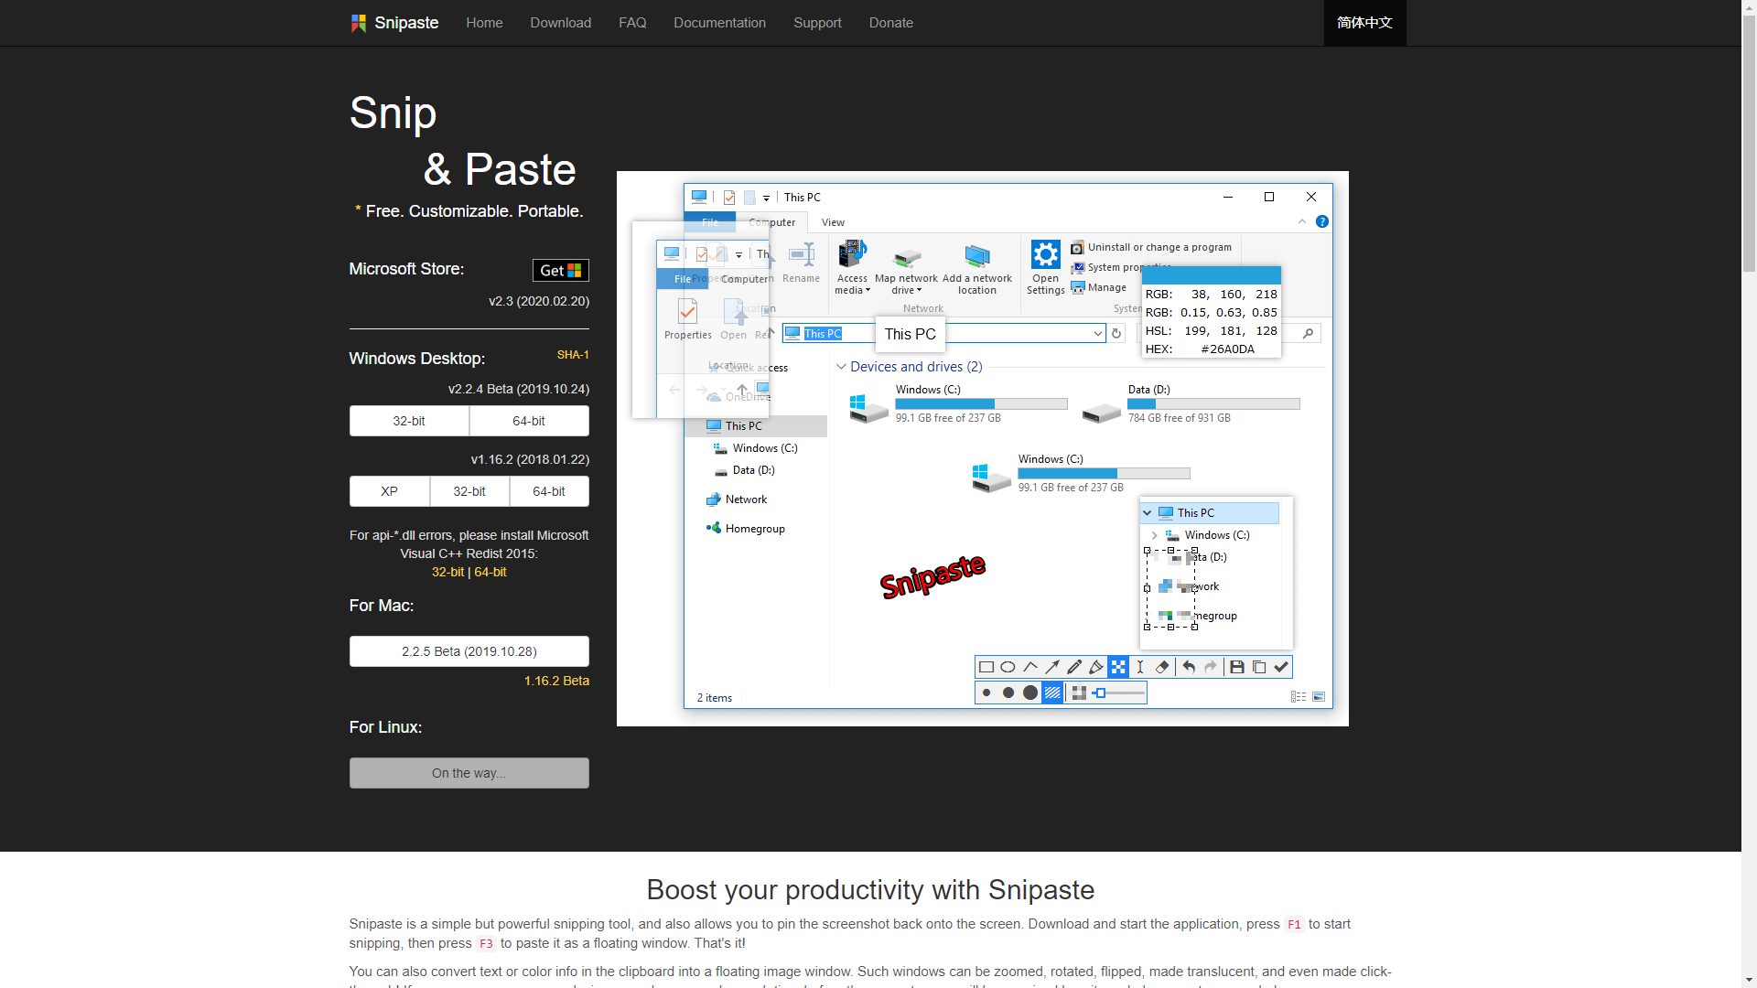This screenshot has height=988, width=1757.
Task: Toggle the SHA-1 checksum link
Action: [x=573, y=355]
